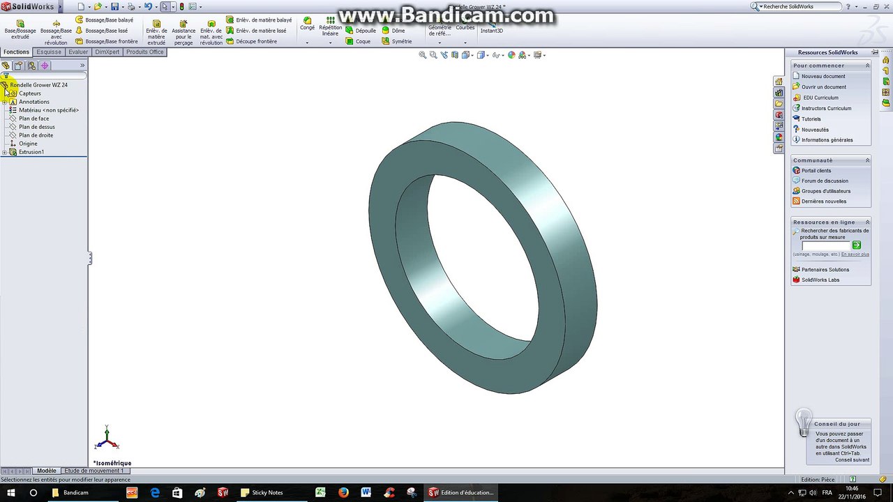The image size is (893, 502).
Task: Open ConfigurationManager tab icon
Action: [31, 66]
